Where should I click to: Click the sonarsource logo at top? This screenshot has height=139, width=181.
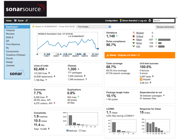tap(25, 9)
